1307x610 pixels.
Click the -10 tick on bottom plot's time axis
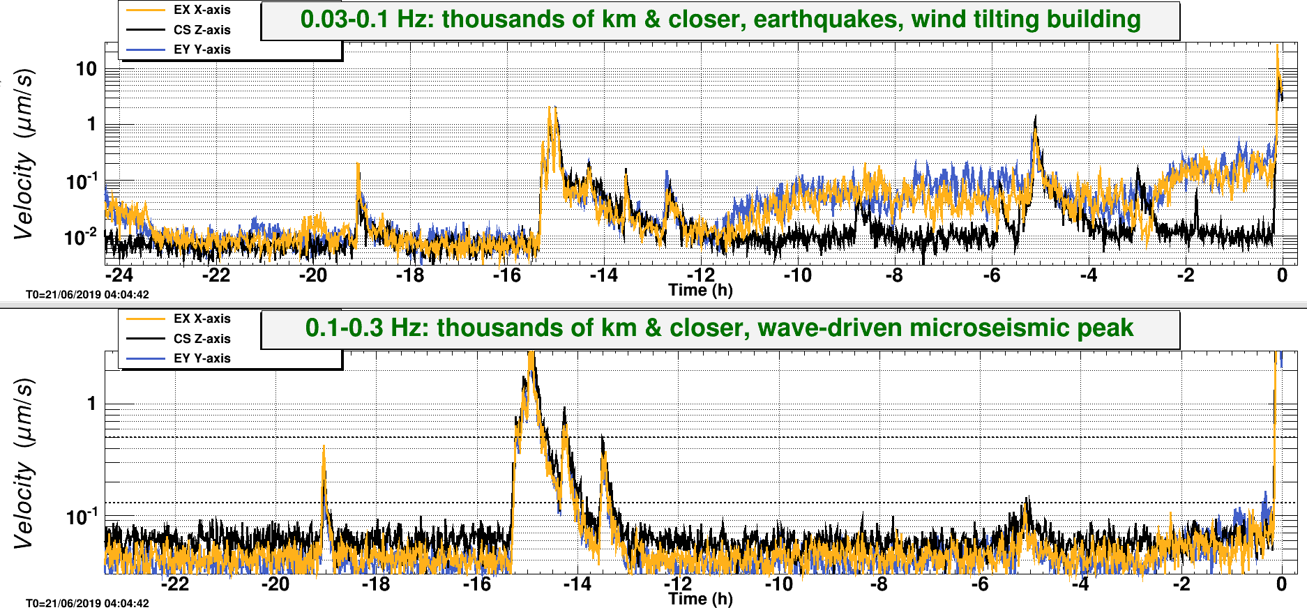(778, 584)
